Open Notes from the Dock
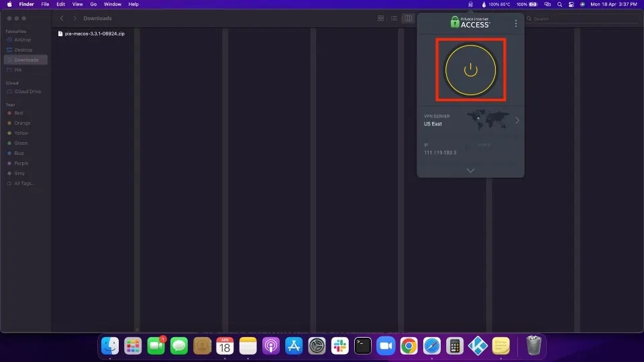The image size is (644, 362). click(x=248, y=346)
